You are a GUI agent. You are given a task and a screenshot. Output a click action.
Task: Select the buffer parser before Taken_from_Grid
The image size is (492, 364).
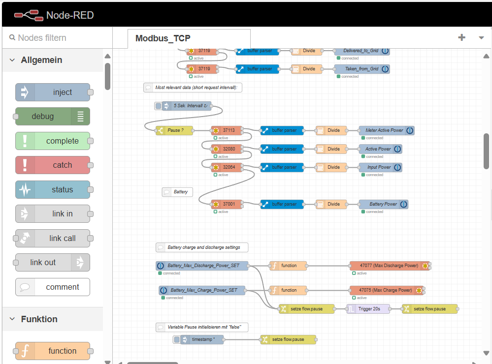257,69
